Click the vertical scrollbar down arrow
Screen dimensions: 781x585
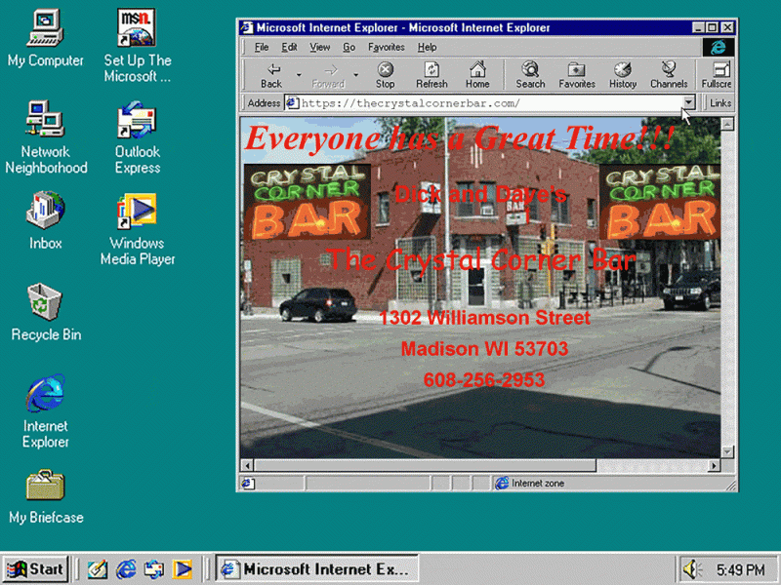point(727,451)
